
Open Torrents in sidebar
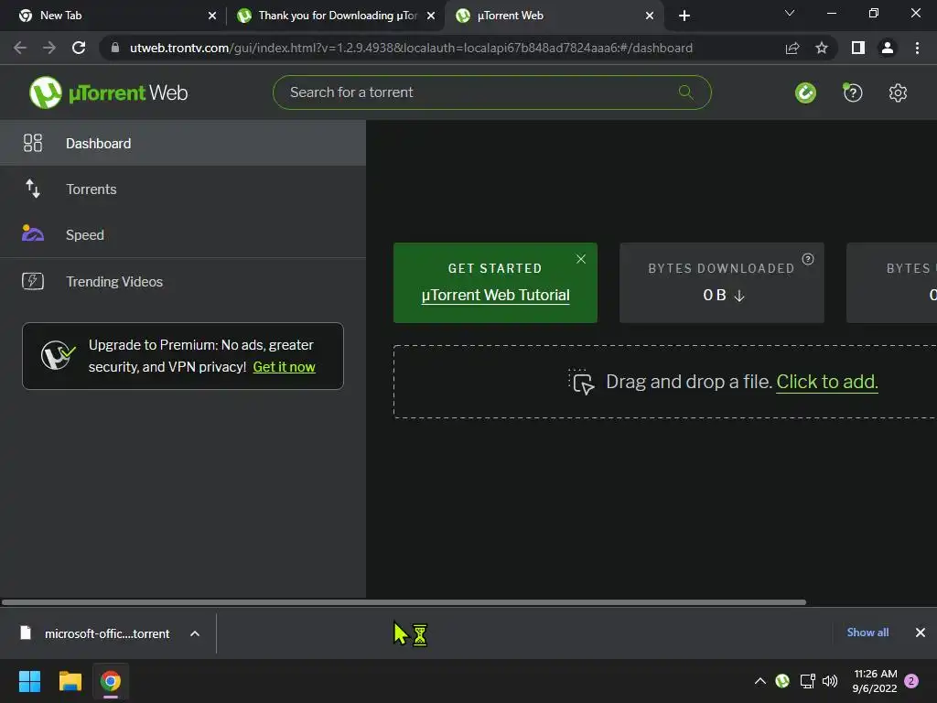[x=183, y=189]
